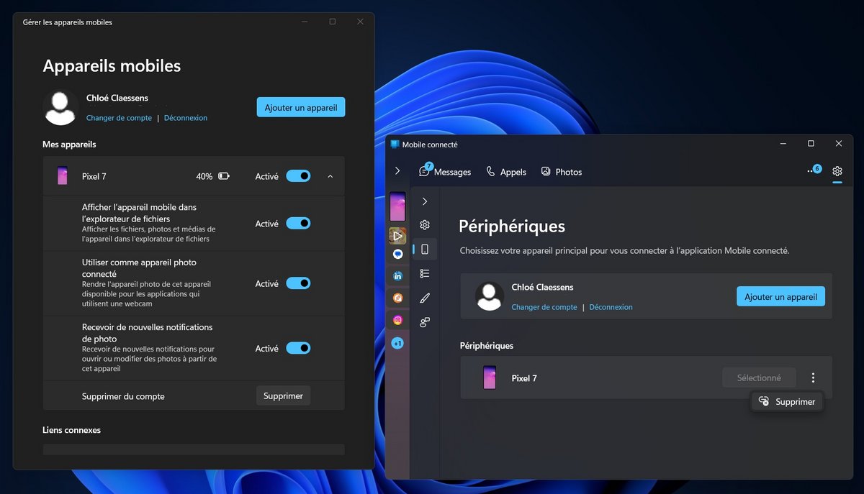Collapse the Pixel 7 device section chevron
This screenshot has height=494, width=864.
pos(330,176)
